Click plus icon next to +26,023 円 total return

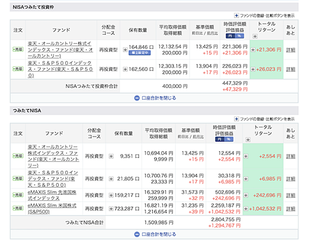pos(253,69)
